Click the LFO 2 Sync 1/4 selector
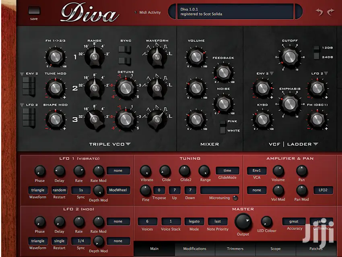 point(81,241)
